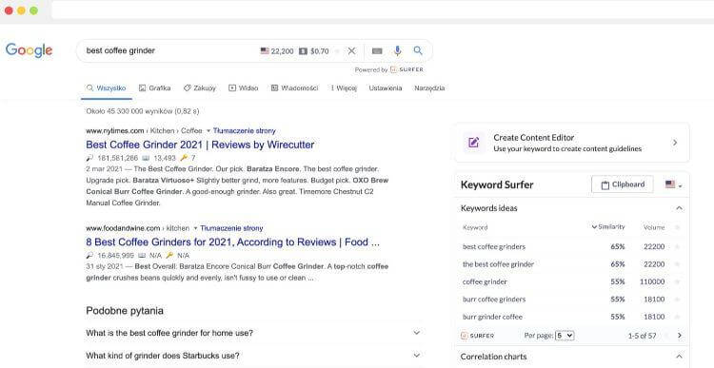This screenshot has width=714, height=368.
Task: Click the browser address bar
Action: (382, 10)
